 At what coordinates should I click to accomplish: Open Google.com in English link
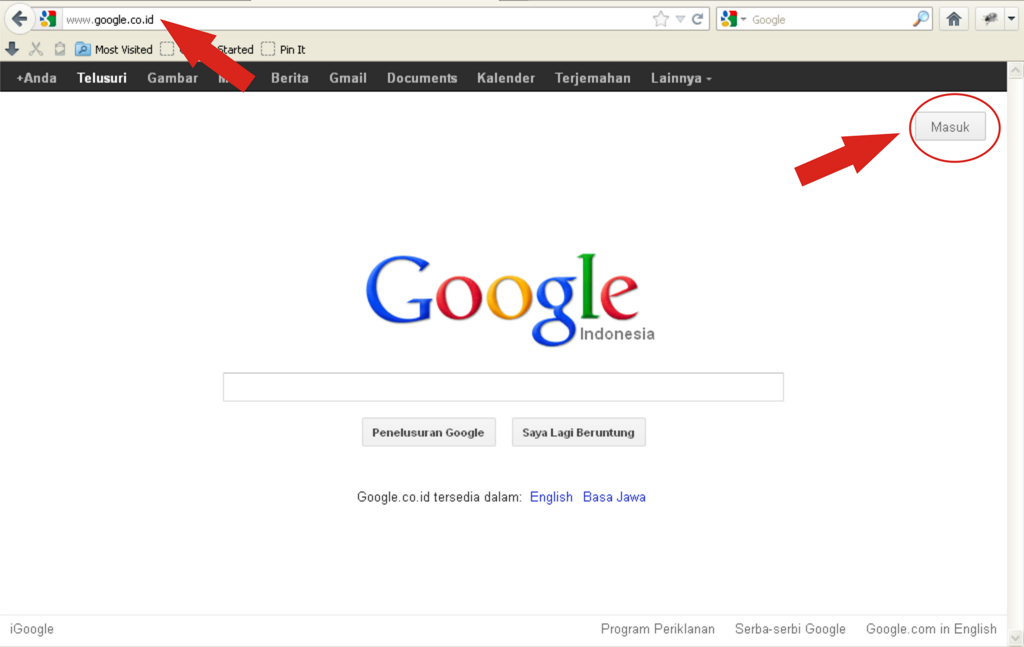pos(931,629)
